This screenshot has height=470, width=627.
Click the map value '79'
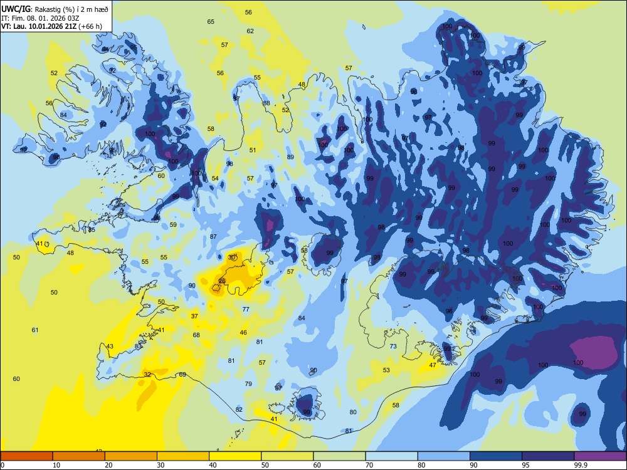(x=248, y=384)
